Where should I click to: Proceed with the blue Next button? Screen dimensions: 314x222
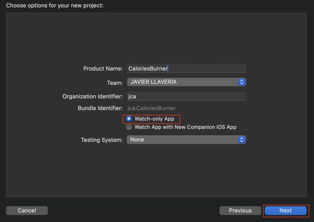285,211
